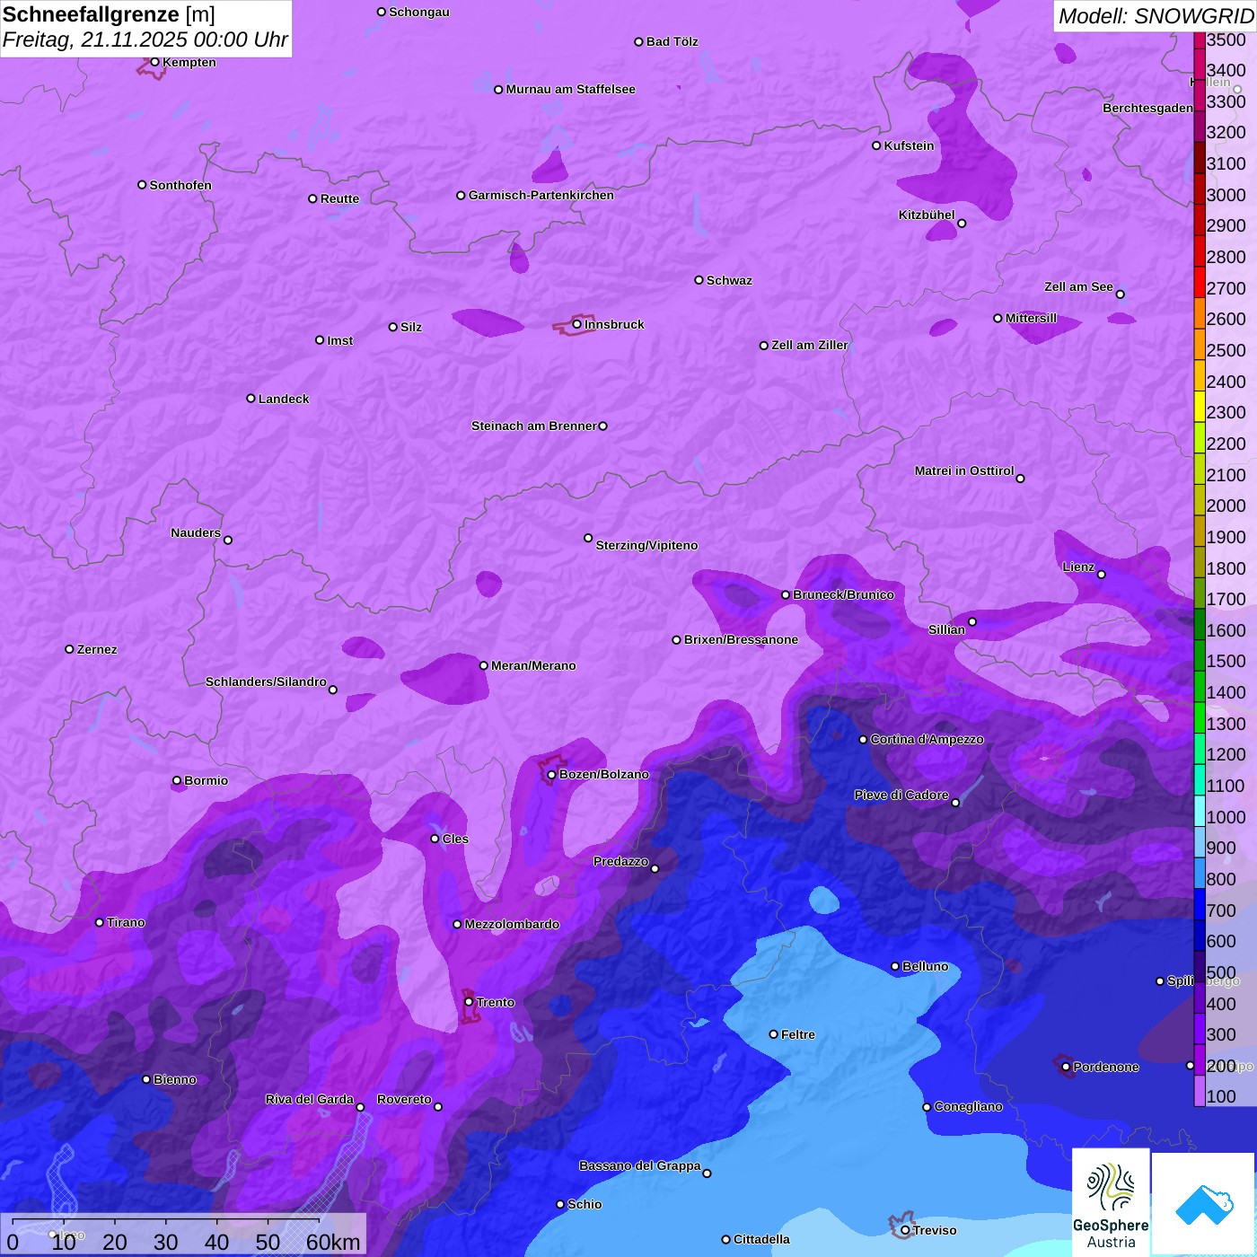Pick the Landeck city marker dot
This screenshot has width=1257, height=1257.
coord(251,399)
